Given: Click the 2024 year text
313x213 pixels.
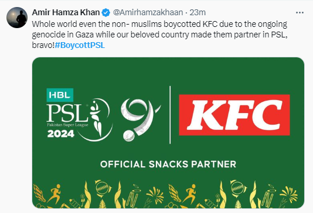Looking at the screenshot, I should pyautogui.click(x=61, y=134).
